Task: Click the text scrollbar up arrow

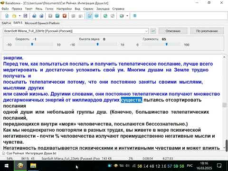Action: [224, 57]
